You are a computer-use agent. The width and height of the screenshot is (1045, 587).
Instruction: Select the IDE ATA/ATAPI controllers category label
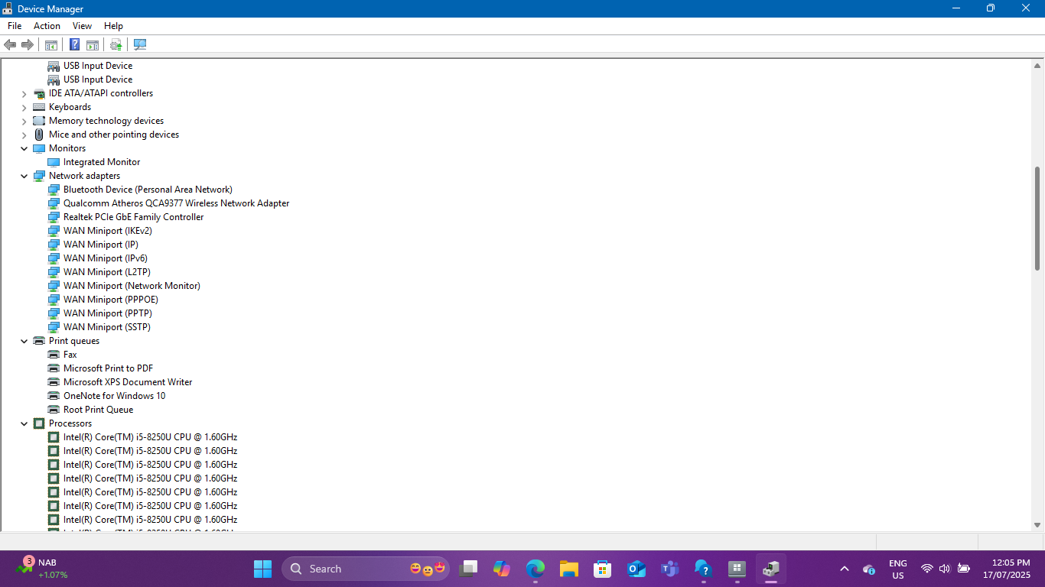click(101, 93)
